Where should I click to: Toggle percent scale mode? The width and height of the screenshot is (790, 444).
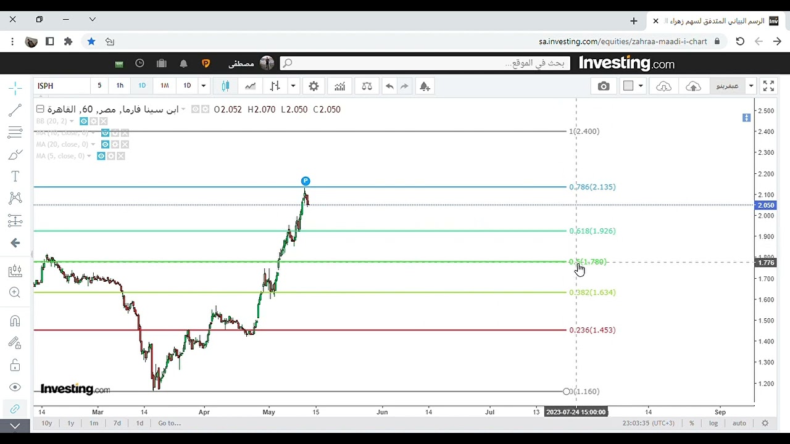[692, 423]
